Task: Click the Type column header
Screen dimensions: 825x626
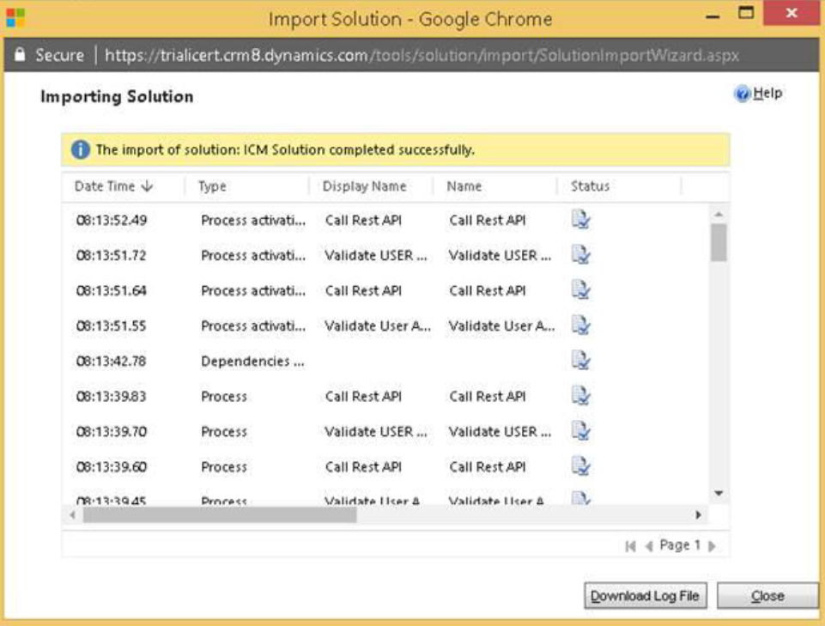Action: [x=212, y=186]
